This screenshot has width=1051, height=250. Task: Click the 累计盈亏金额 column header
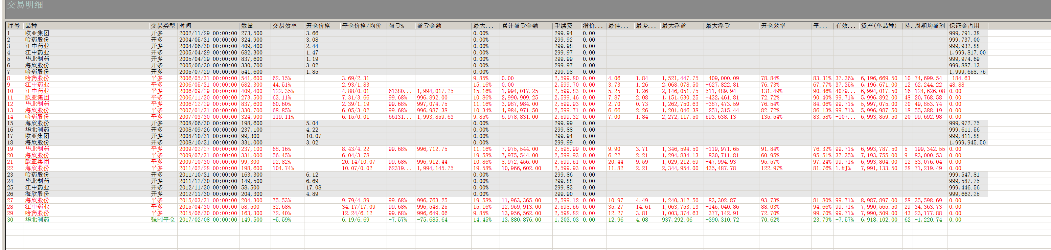pos(526,26)
